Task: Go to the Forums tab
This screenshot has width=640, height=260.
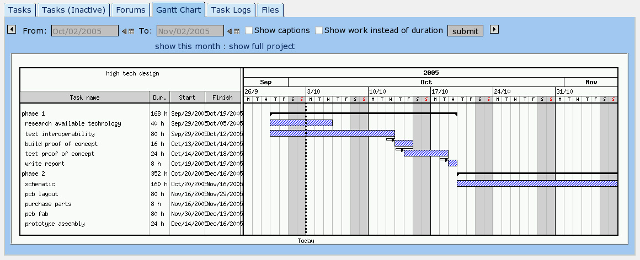Action: pos(131,10)
